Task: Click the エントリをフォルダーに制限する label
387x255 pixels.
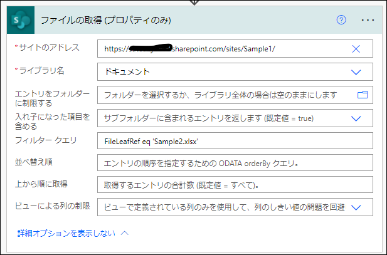Action: [x=52, y=98]
